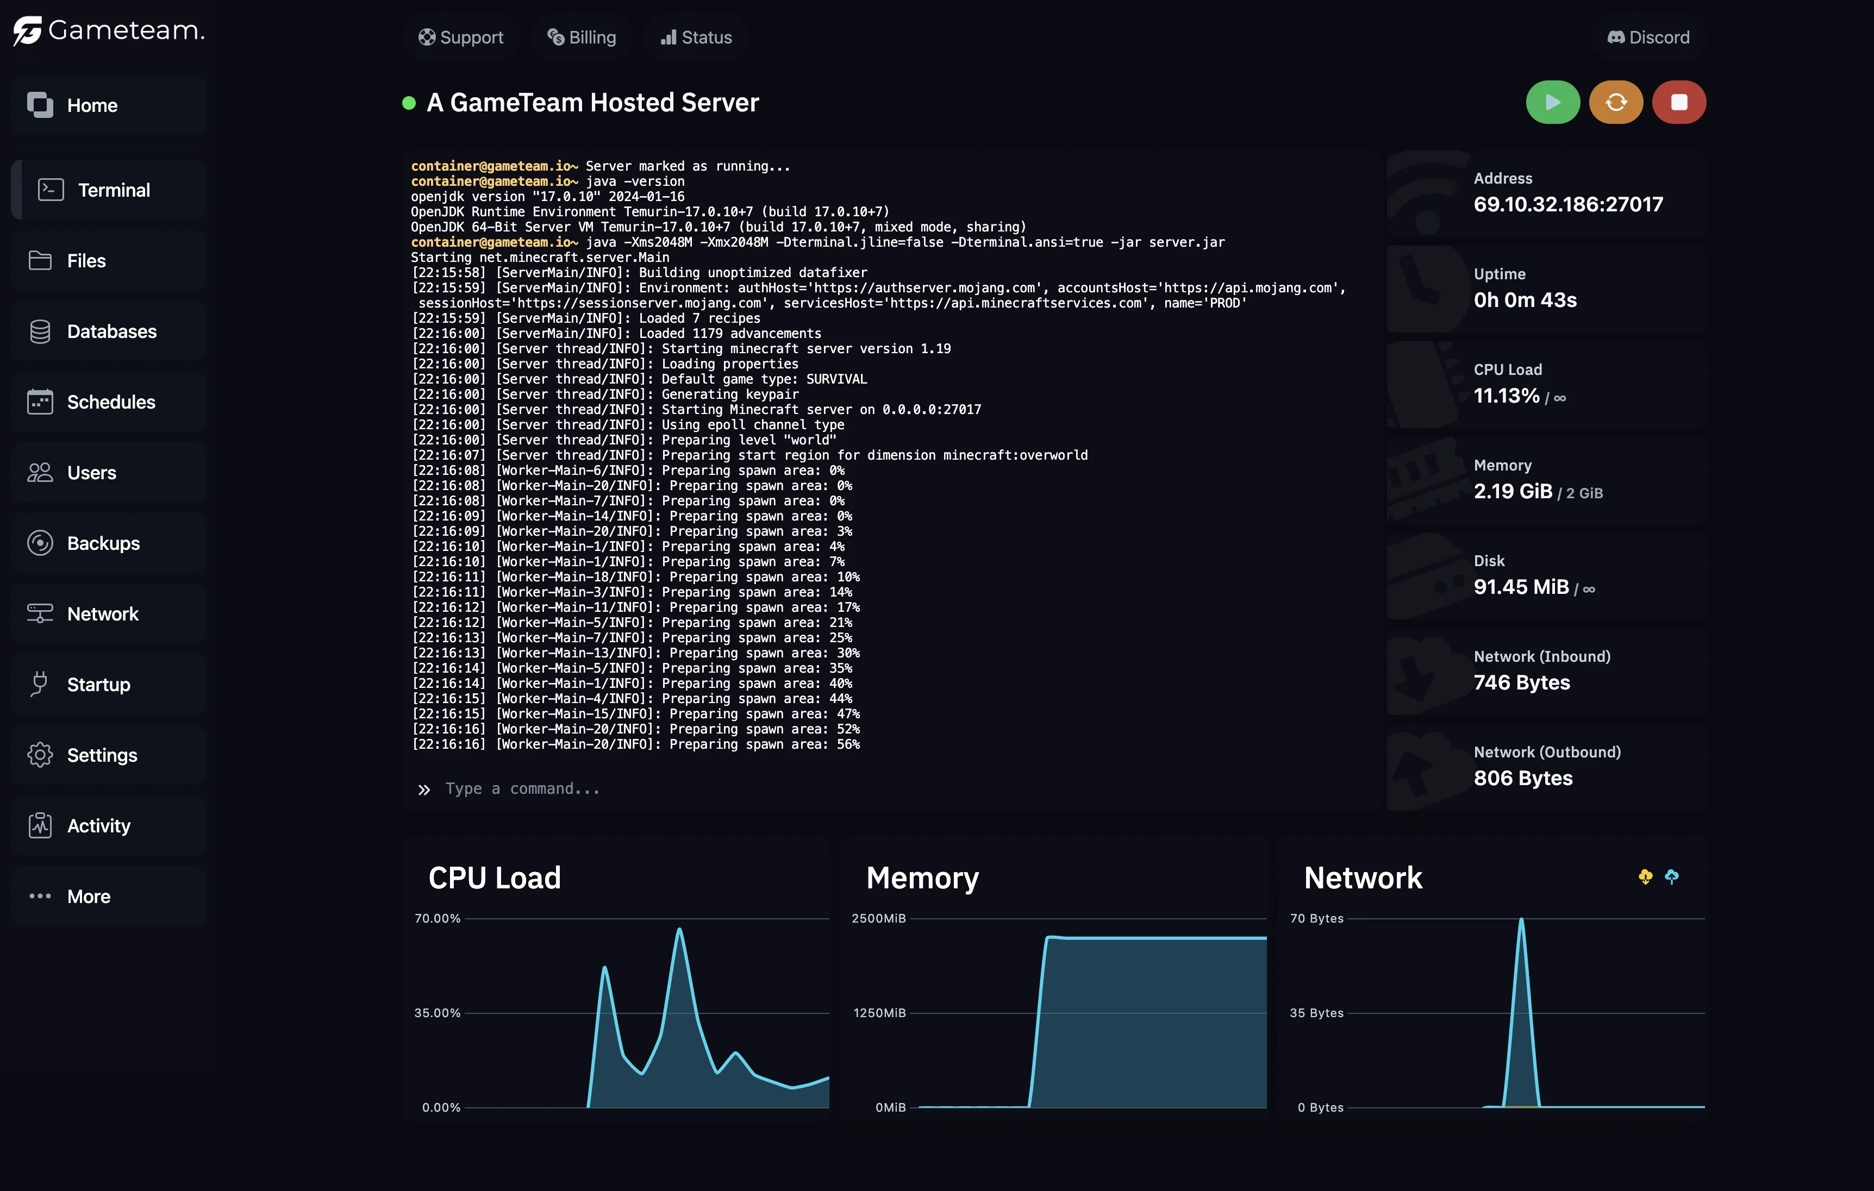Open the Billing link text

click(593, 37)
